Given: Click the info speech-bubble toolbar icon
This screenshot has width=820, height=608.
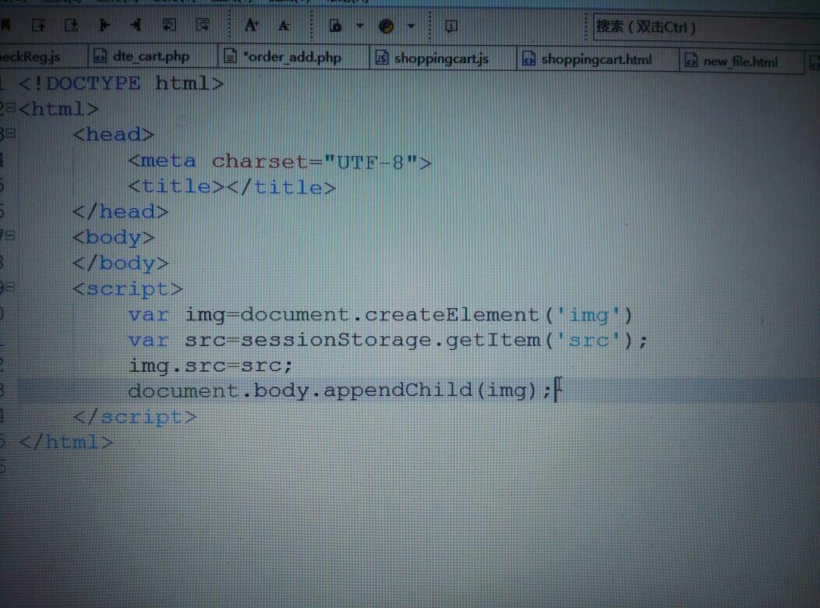Looking at the screenshot, I should pos(451,27).
